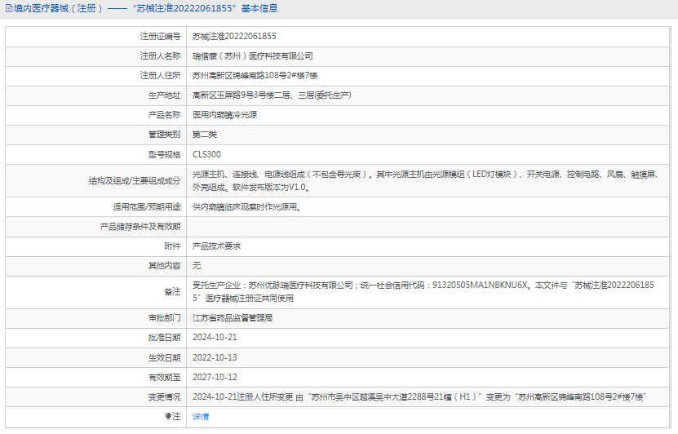Click the 生效日期 label
Image resolution: width=678 pixels, height=434 pixels.
pyautogui.click(x=164, y=357)
